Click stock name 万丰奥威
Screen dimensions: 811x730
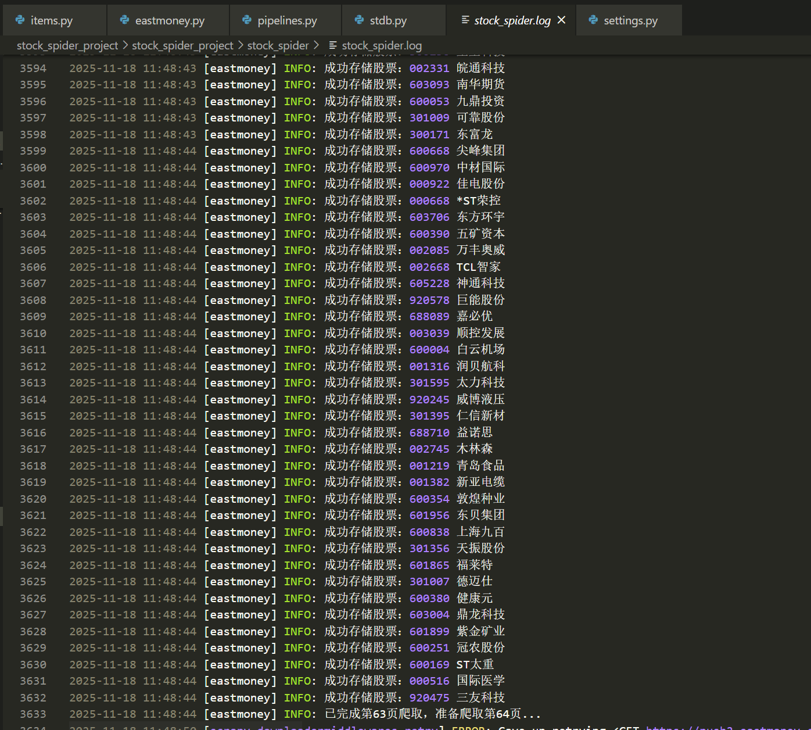pyautogui.click(x=480, y=251)
